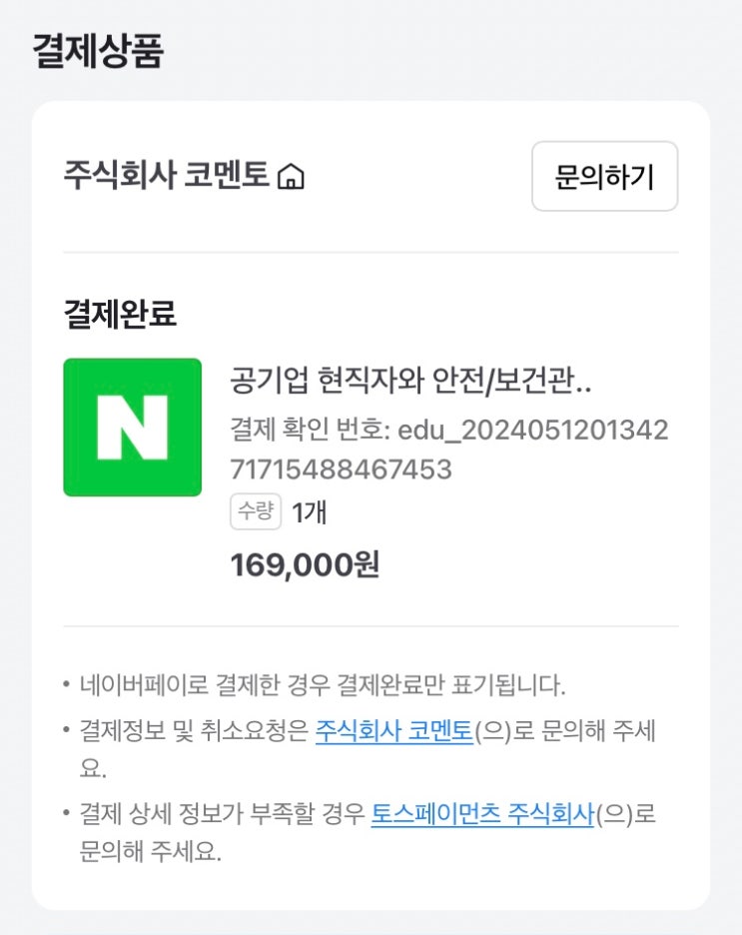Image resolution: width=742 pixels, height=935 pixels.
Task: Click the 169,000원 price
Action: point(305,564)
